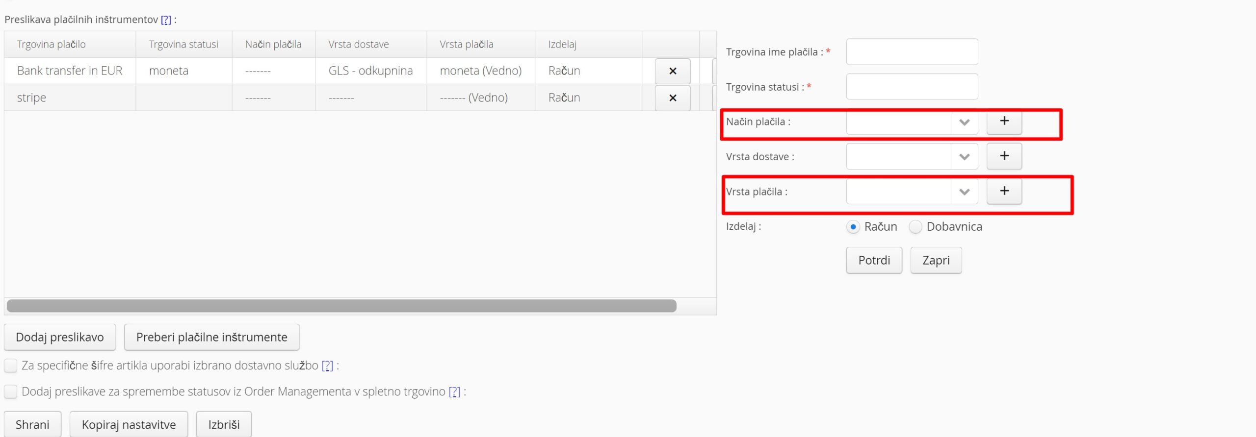Click the Potrdi button
The image size is (1256, 437).
click(x=874, y=260)
